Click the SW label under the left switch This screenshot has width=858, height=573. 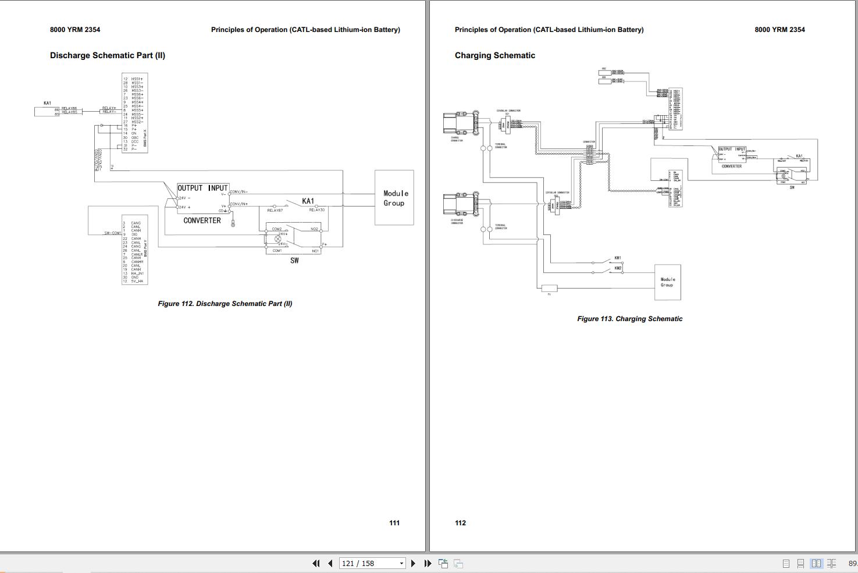(294, 261)
